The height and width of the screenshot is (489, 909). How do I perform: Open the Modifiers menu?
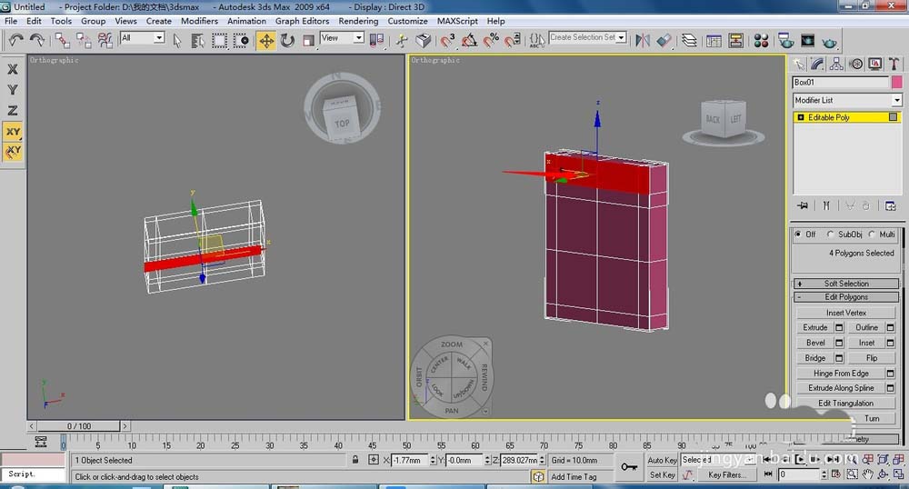pos(199,21)
